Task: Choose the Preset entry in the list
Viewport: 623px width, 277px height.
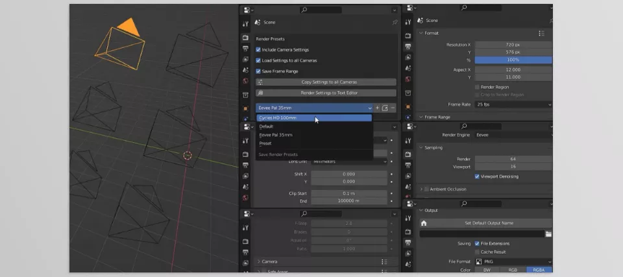Action: pyautogui.click(x=314, y=143)
